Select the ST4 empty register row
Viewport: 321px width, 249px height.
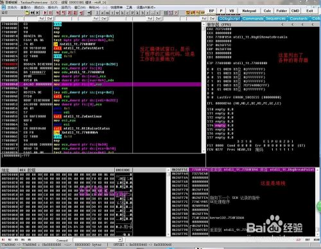tap(220, 125)
